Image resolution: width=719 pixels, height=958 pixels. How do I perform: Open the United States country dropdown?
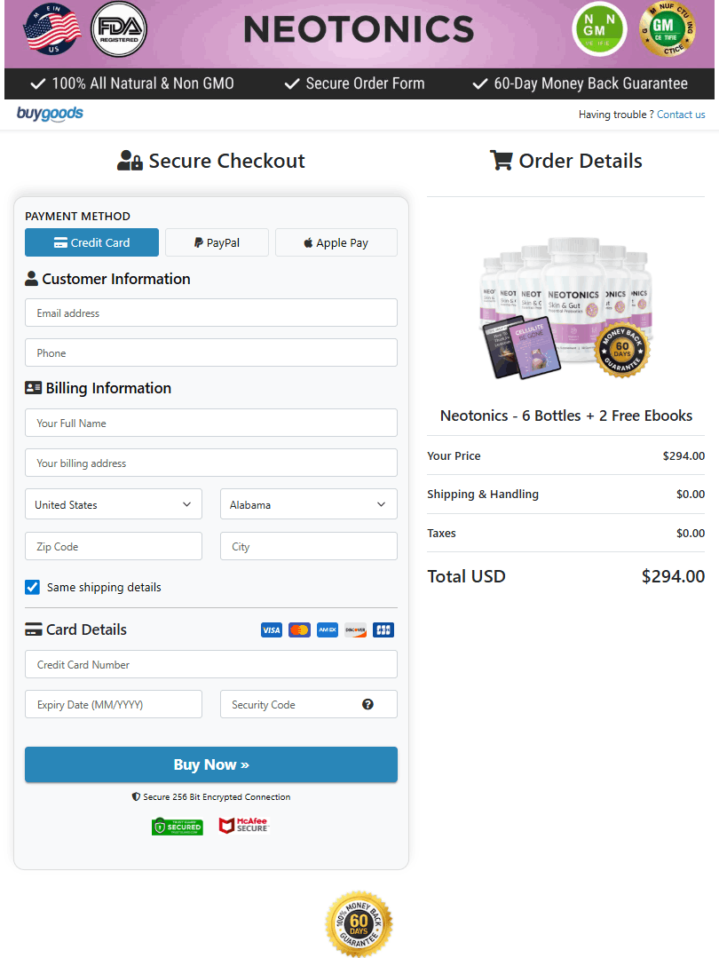[x=114, y=504]
